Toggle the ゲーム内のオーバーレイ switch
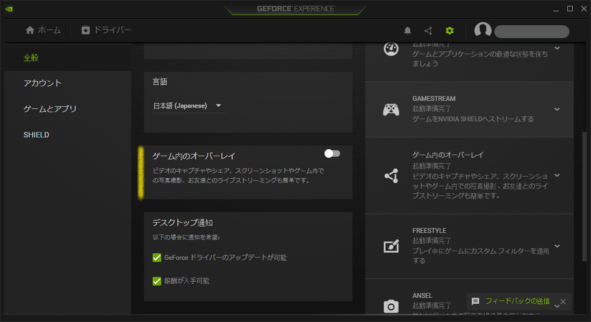The image size is (591, 322). click(x=332, y=153)
